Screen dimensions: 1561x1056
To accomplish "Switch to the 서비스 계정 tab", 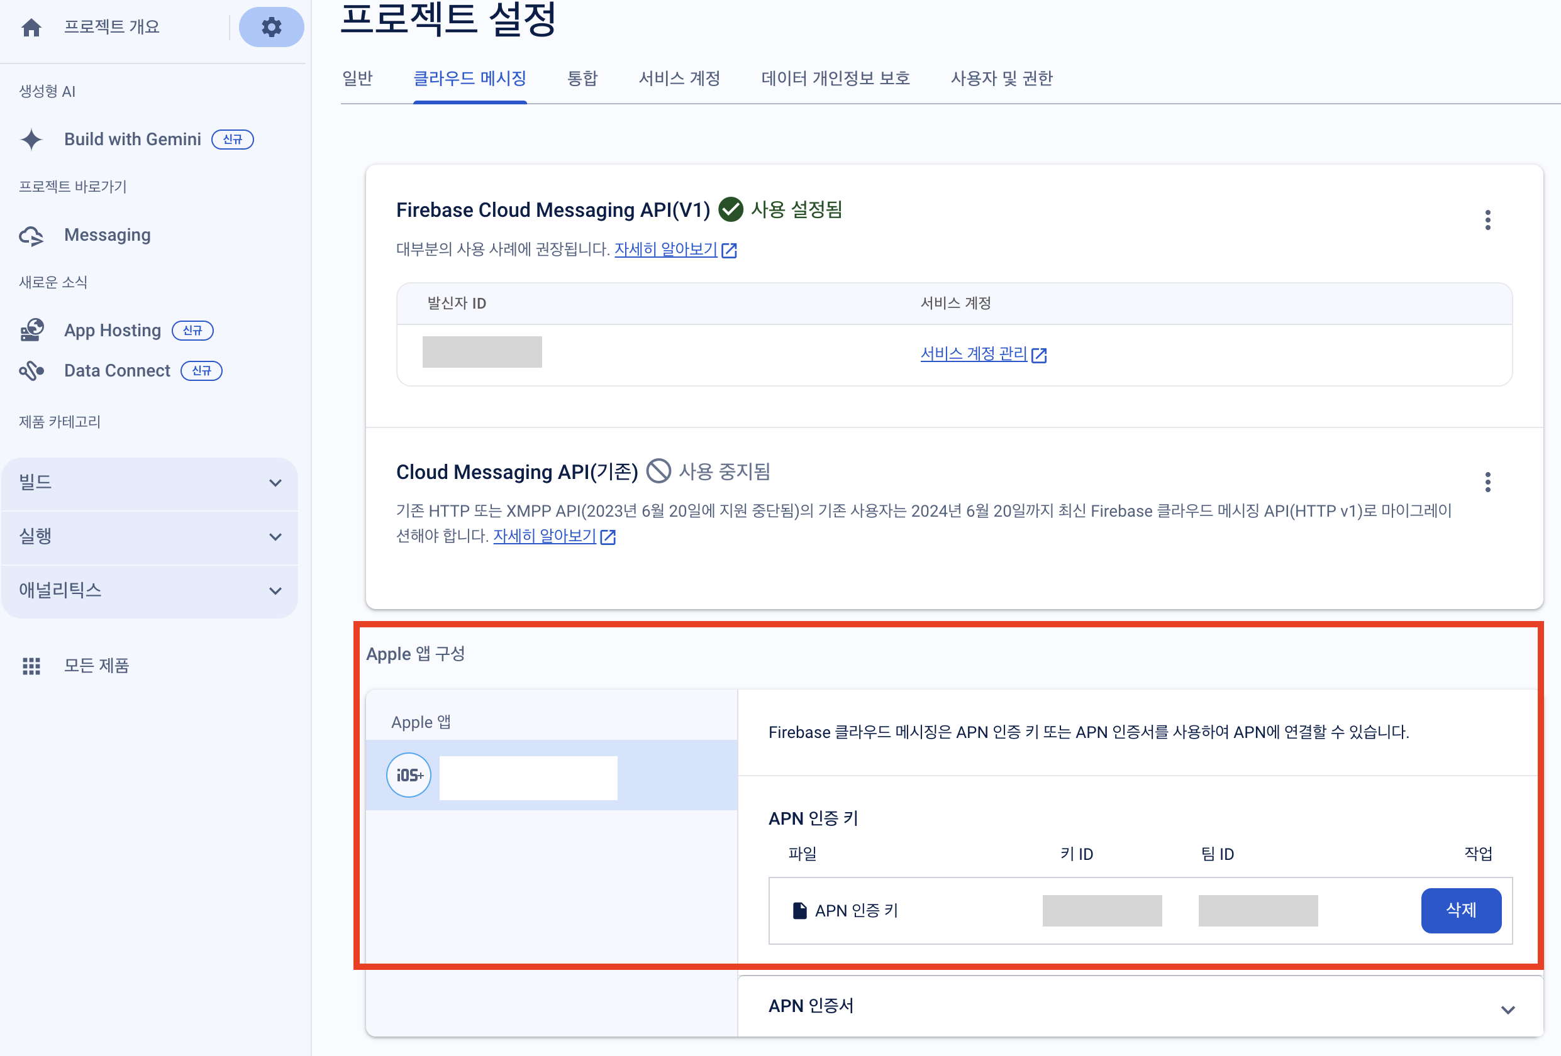I will pyautogui.click(x=679, y=79).
